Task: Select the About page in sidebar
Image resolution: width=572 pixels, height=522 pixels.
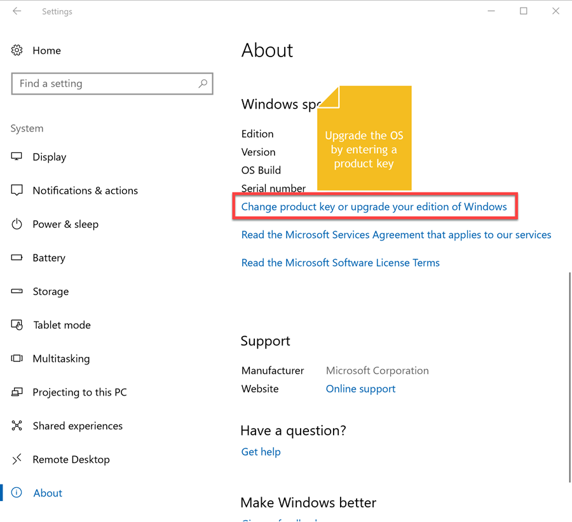Action: click(x=48, y=493)
